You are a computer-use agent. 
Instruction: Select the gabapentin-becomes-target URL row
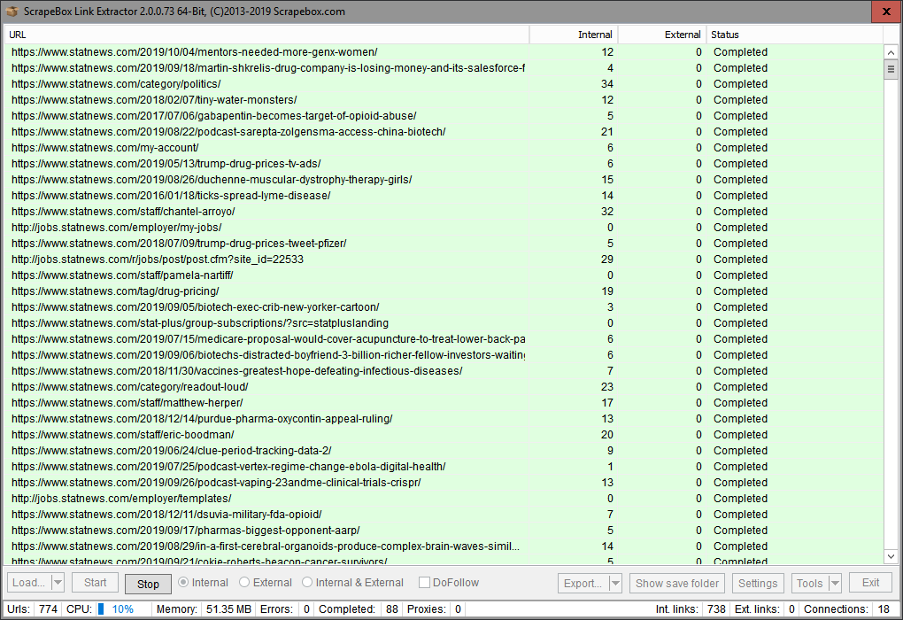444,116
